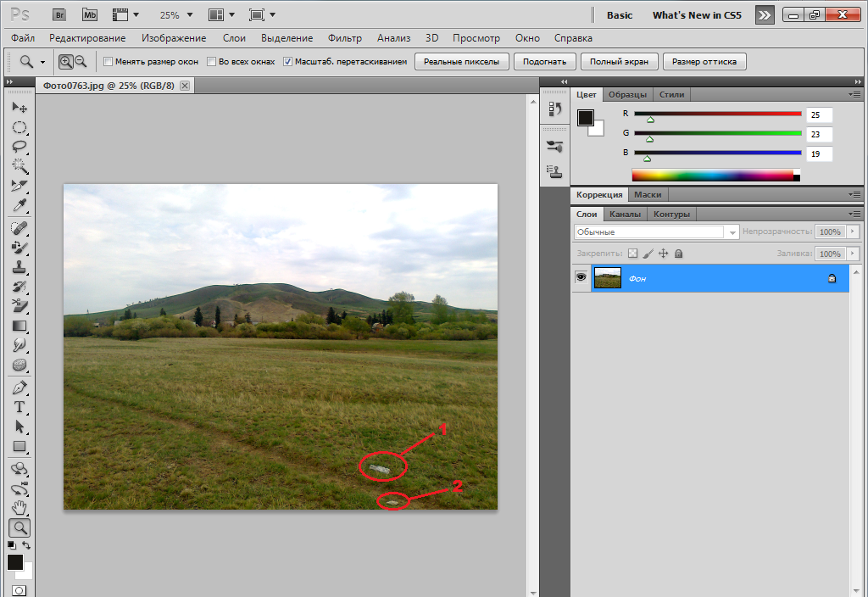Image resolution: width=868 pixels, height=597 pixels.
Task: Open the Заливка slider arrow
Action: click(853, 254)
